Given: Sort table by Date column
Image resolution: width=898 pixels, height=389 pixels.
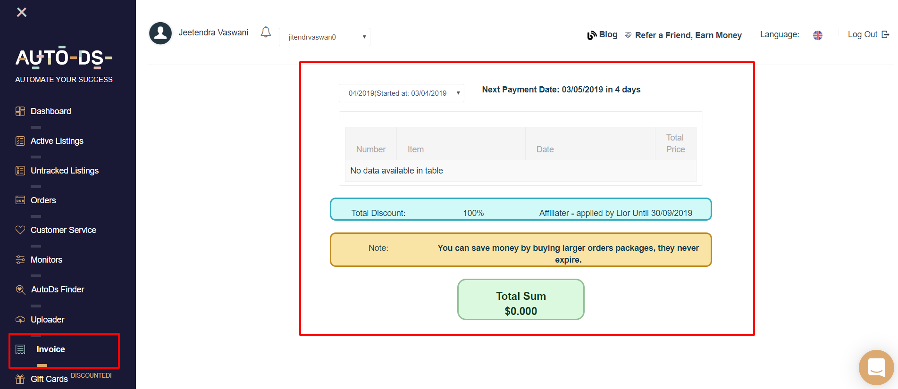Looking at the screenshot, I should [x=590, y=144].
